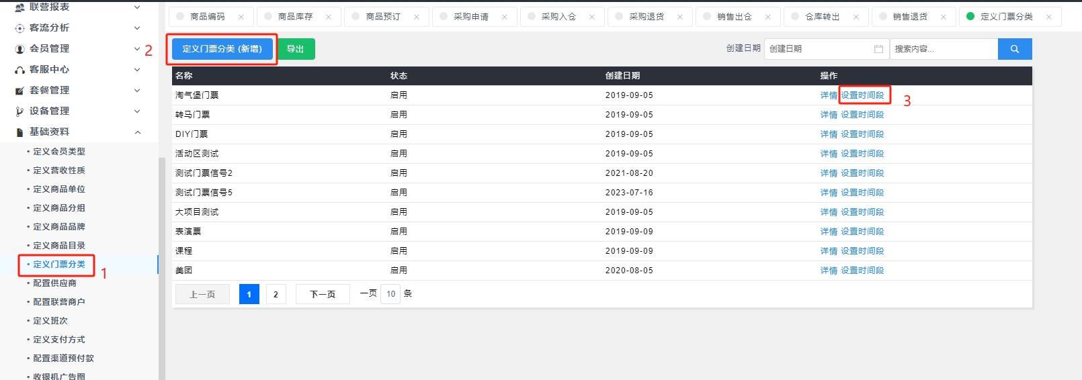This screenshot has width=1082, height=380.
Task: Go to page 2
Action: (276, 294)
